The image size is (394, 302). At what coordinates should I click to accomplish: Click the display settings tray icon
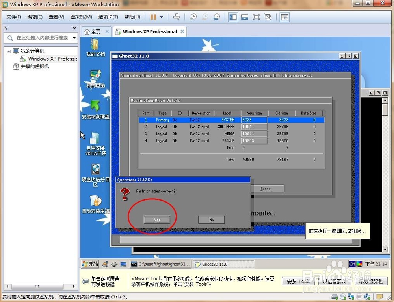pos(360,264)
